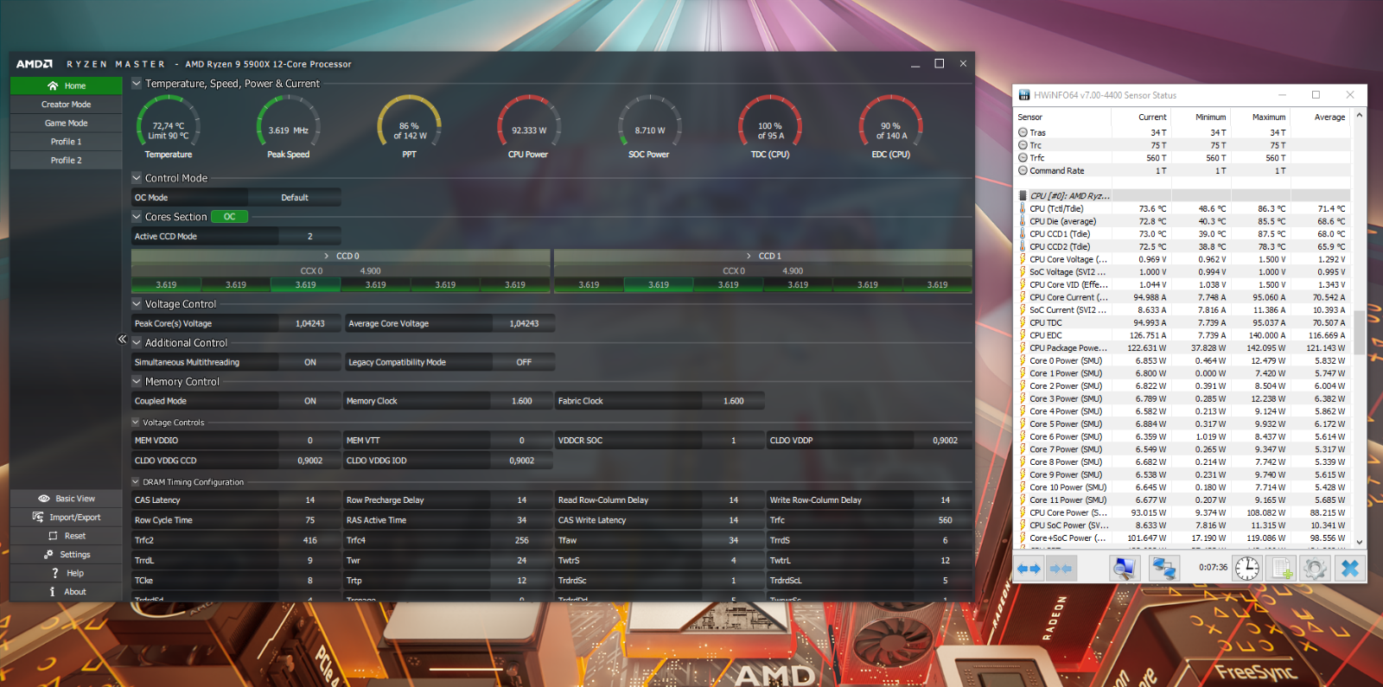The height and width of the screenshot is (687, 1383).
Task: Click HWiNFO vertical scrollbar thumb
Action: (1360, 334)
